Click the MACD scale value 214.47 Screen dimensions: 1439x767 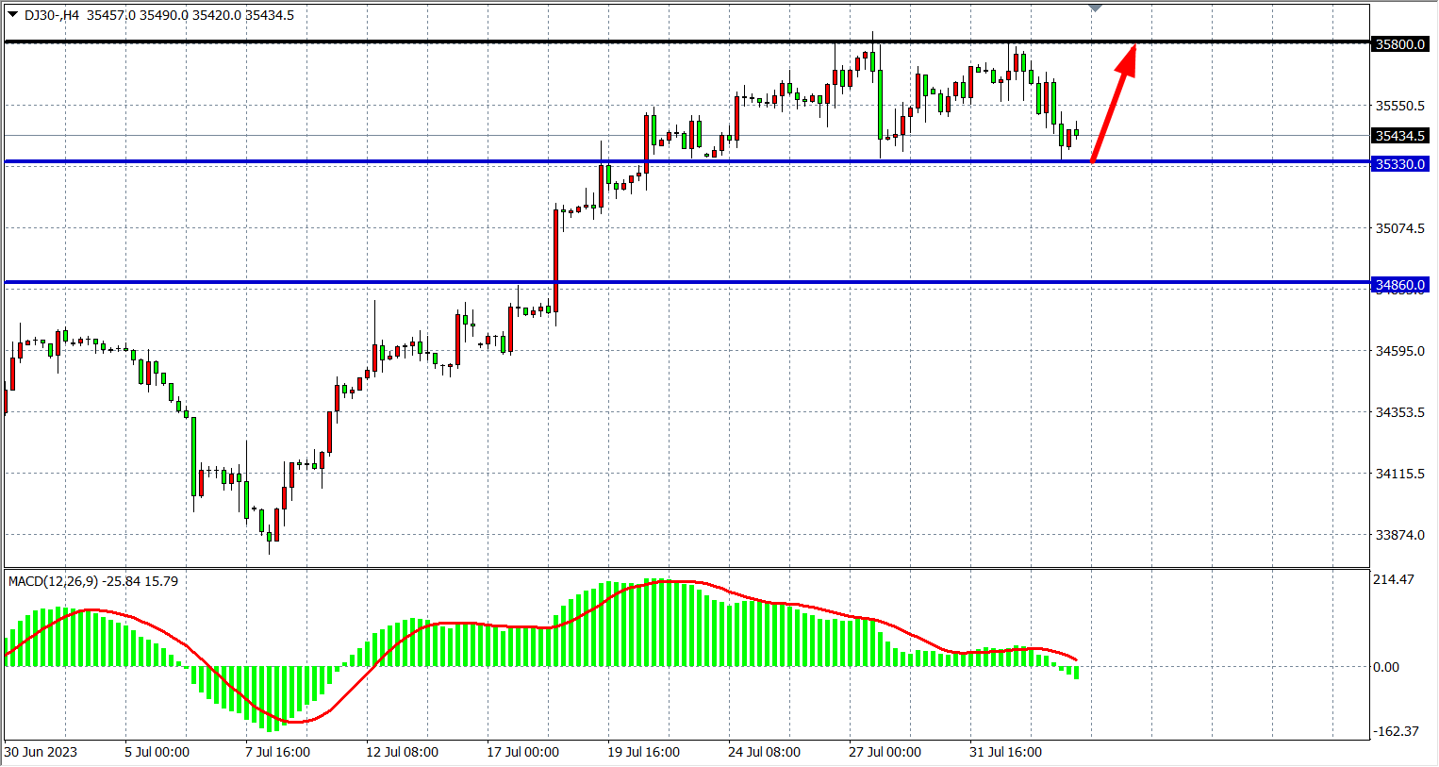pos(1394,579)
